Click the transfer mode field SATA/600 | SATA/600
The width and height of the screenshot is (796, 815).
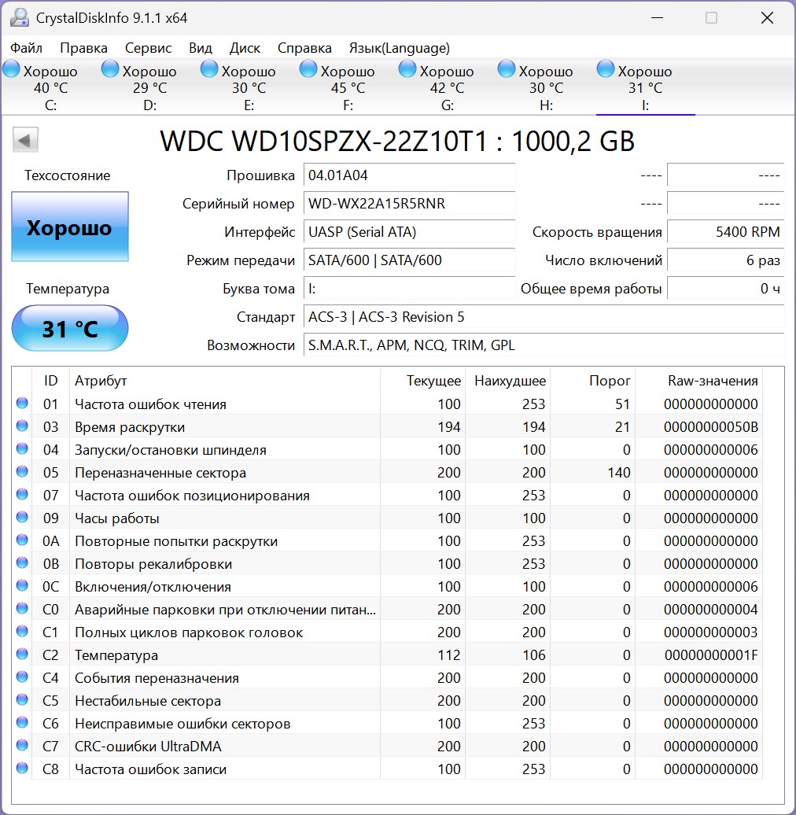click(x=410, y=260)
